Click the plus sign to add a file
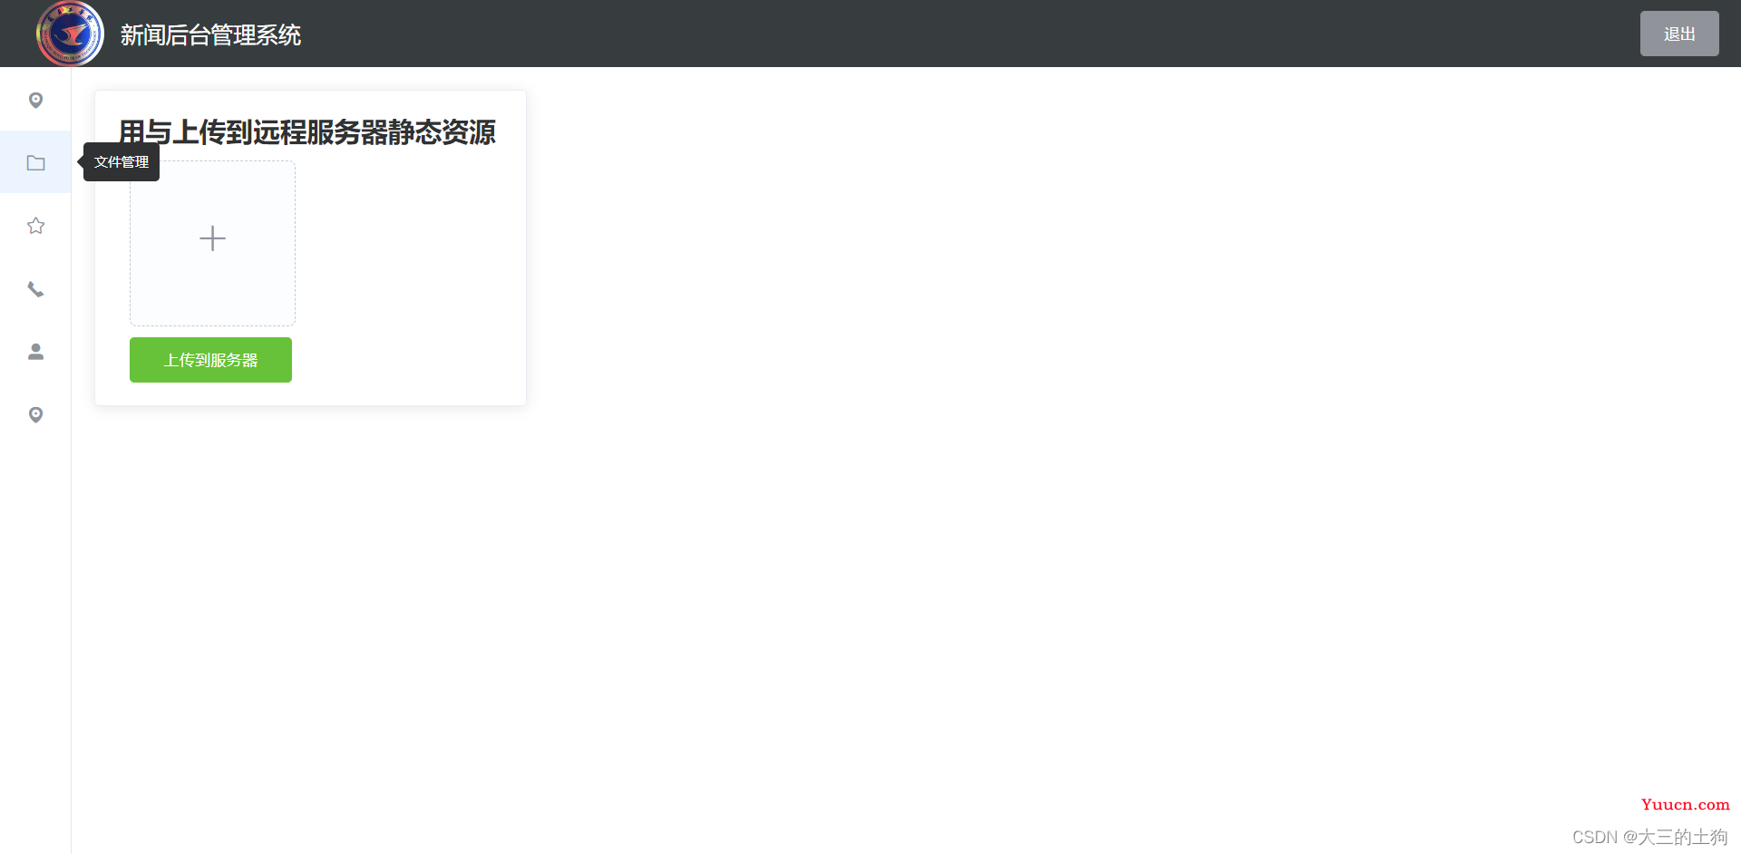 pyautogui.click(x=212, y=238)
